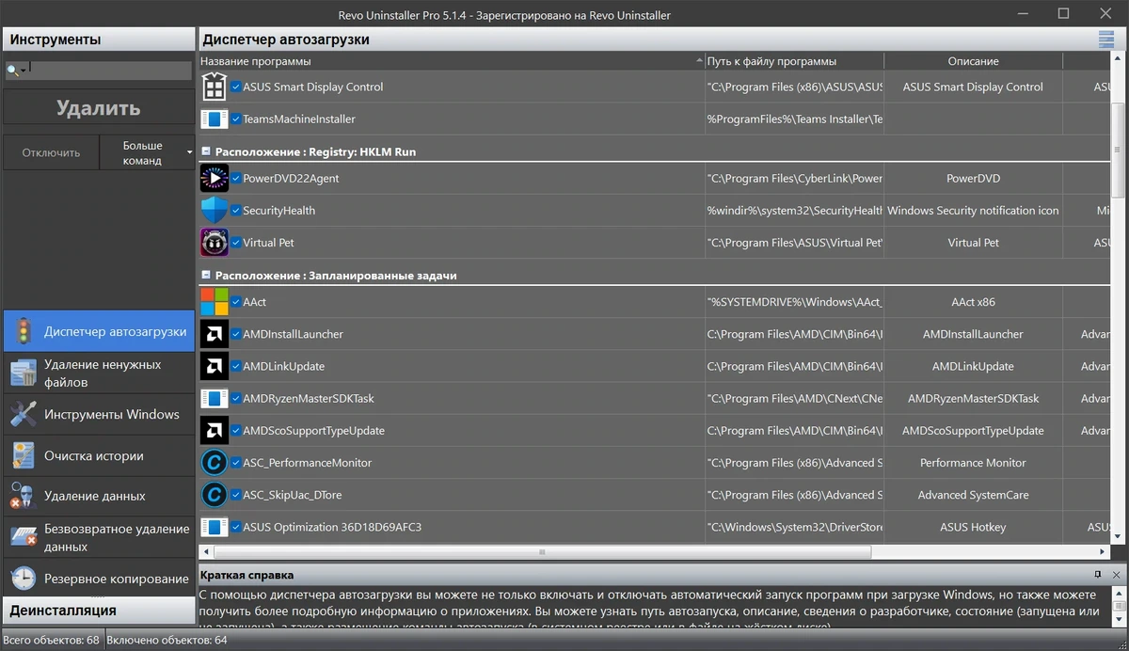Image resolution: width=1129 pixels, height=651 pixels.
Task: Click the horizontal scrollbar thumb
Action: (x=543, y=552)
